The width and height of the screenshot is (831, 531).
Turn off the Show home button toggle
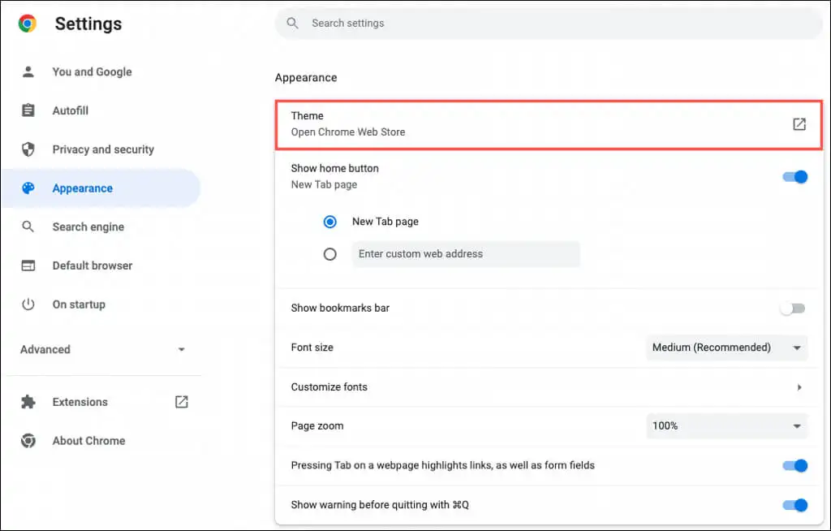pos(795,177)
